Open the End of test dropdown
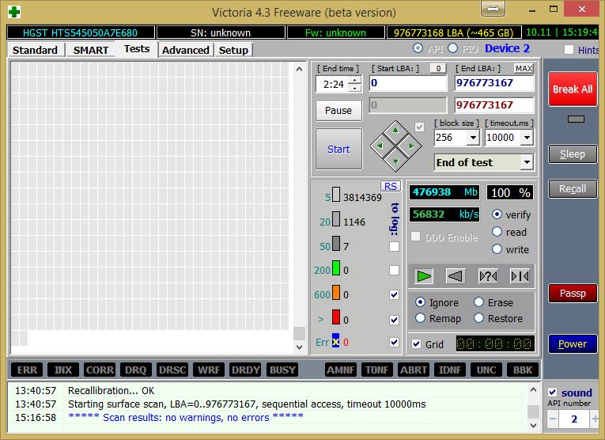Viewport: 605px width, 440px height. click(527, 163)
